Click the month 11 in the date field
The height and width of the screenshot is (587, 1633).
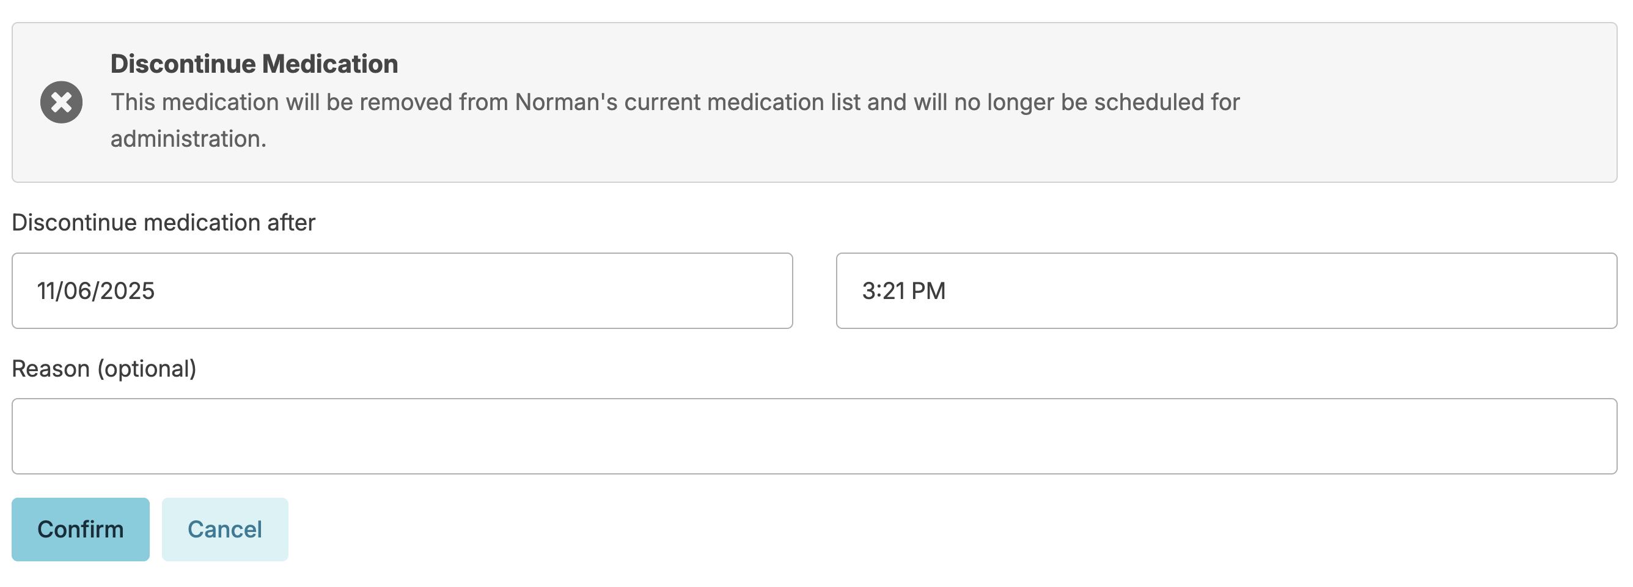click(x=47, y=291)
